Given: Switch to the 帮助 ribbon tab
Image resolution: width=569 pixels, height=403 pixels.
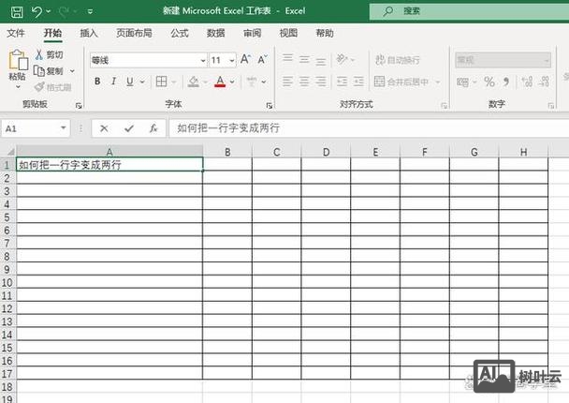Looking at the screenshot, I should pos(325,33).
